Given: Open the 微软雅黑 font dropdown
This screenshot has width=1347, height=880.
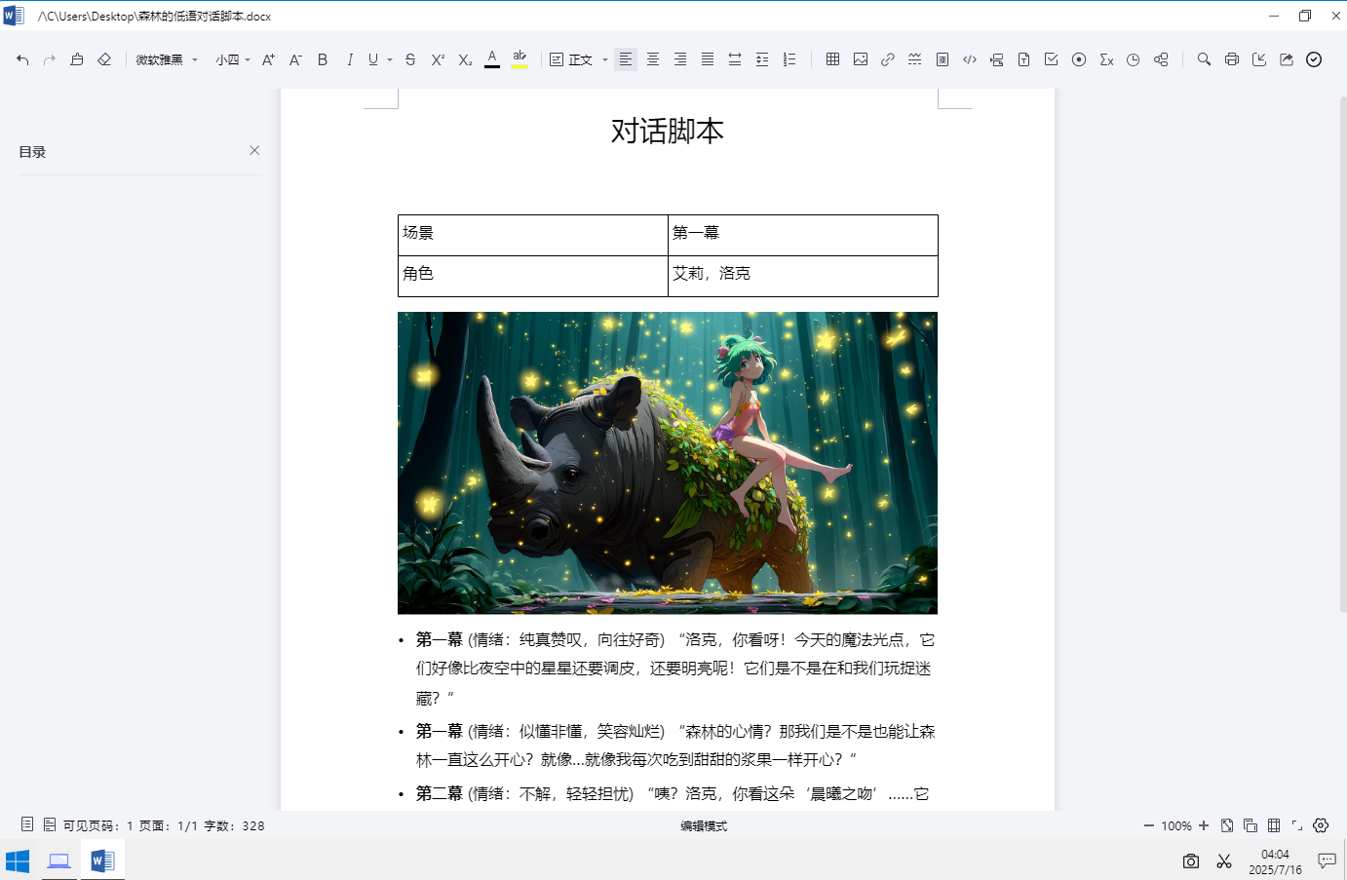Looking at the screenshot, I should click(x=167, y=59).
